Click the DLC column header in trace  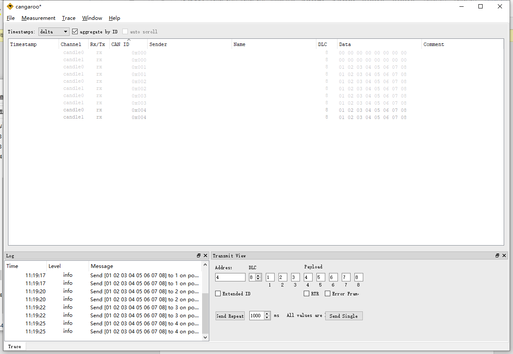tap(327, 44)
